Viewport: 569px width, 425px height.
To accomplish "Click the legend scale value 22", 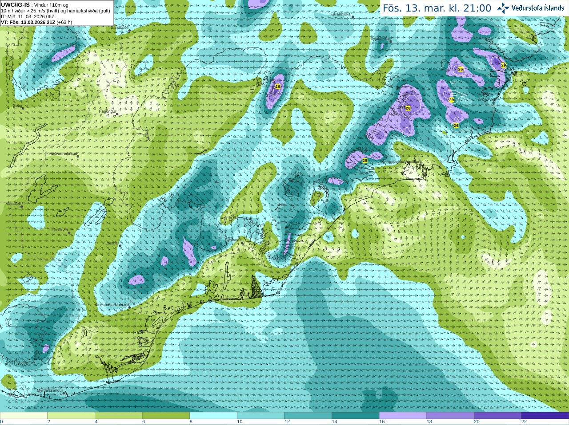I will pos(524,422).
